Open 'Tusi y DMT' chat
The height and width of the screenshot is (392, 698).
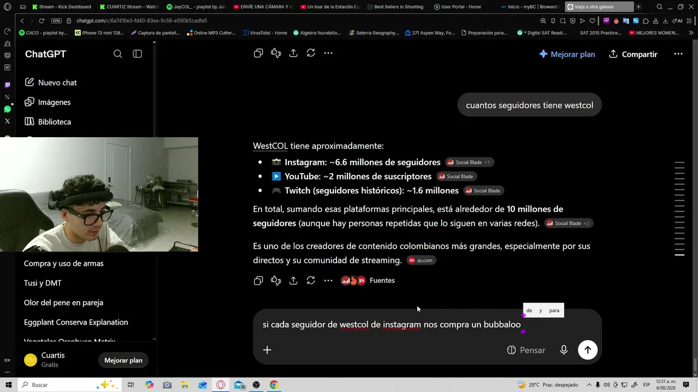click(43, 283)
